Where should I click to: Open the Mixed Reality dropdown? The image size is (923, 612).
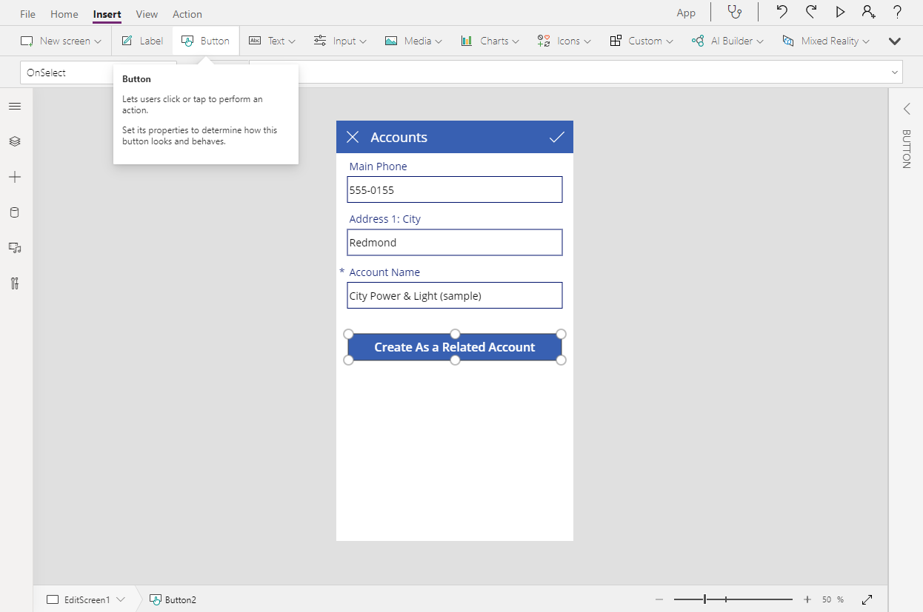826,41
